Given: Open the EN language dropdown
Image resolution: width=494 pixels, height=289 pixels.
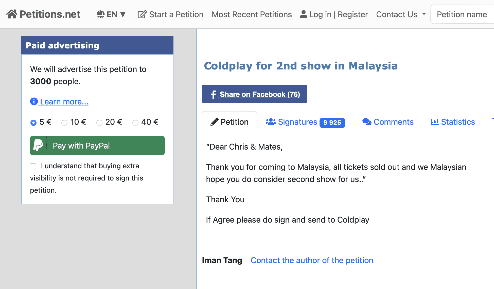Looking at the screenshot, I should click(x=112, y=14).
